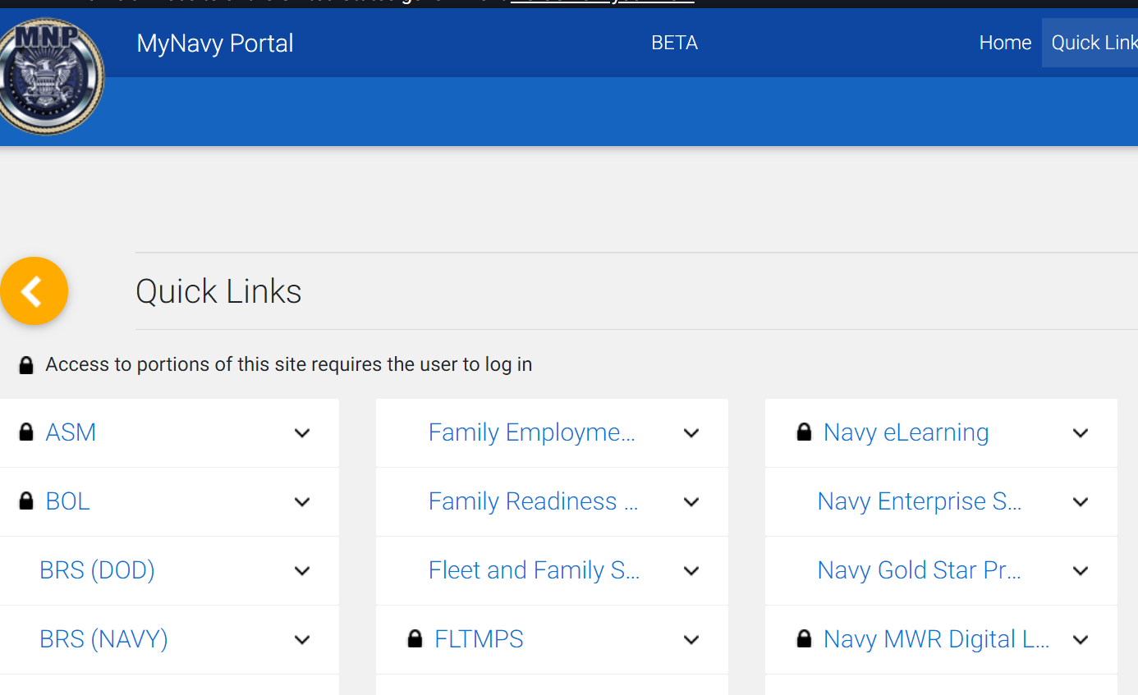Image resolution: width=1138 pixels, height=695 pixels.
Task: Click the lock icon beside Navy eLearning
Action: 805,432
